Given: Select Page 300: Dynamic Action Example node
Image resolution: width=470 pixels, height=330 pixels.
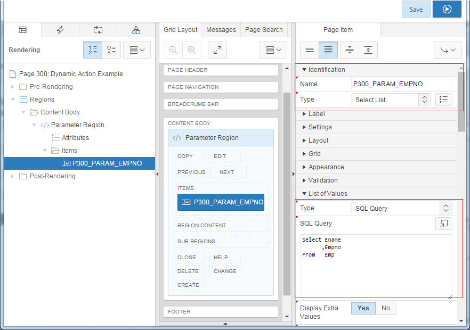Looking at the screenshot, I should [71, 73].
